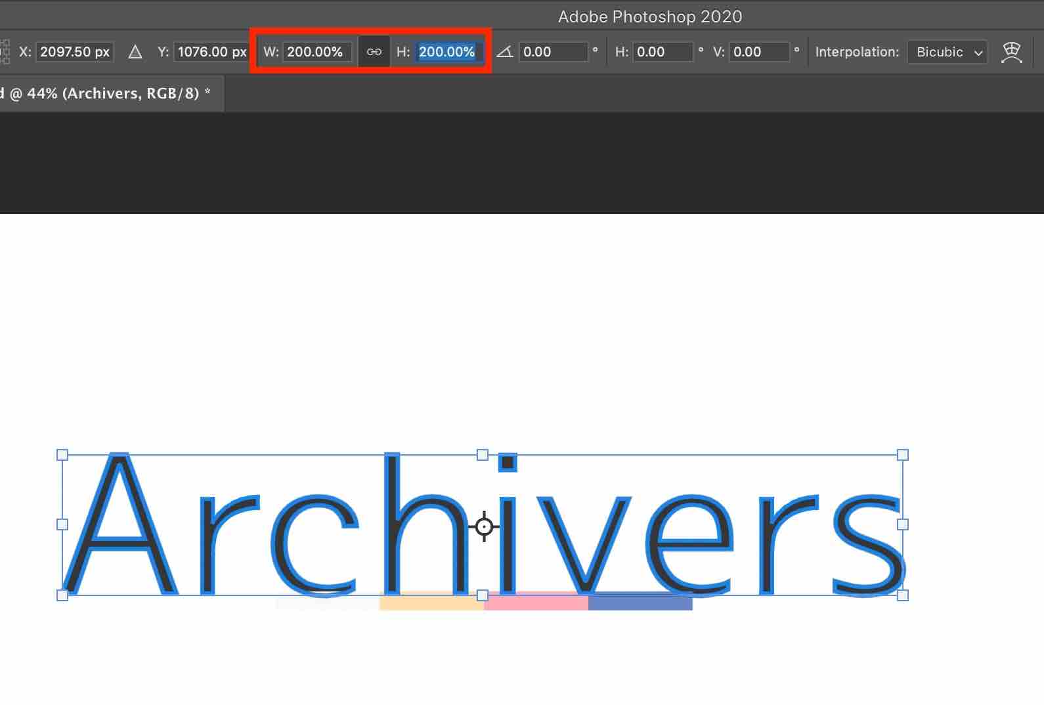Click the transform center reference point crosshair

coord(484,526)
